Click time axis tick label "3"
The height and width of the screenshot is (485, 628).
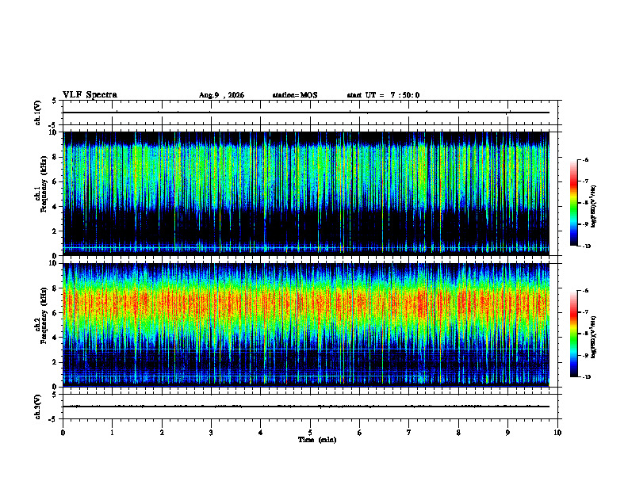pos(211,433)
